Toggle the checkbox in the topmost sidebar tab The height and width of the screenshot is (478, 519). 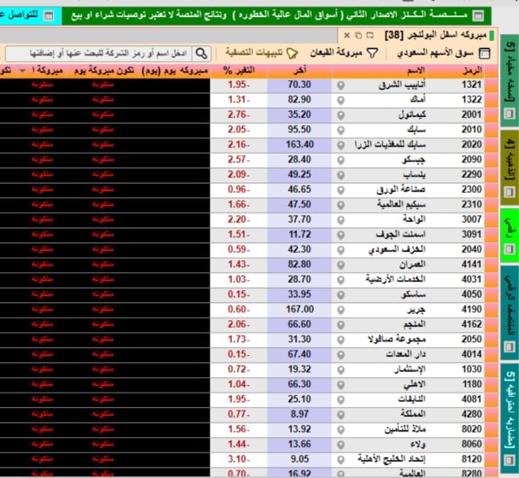point(510,114)
